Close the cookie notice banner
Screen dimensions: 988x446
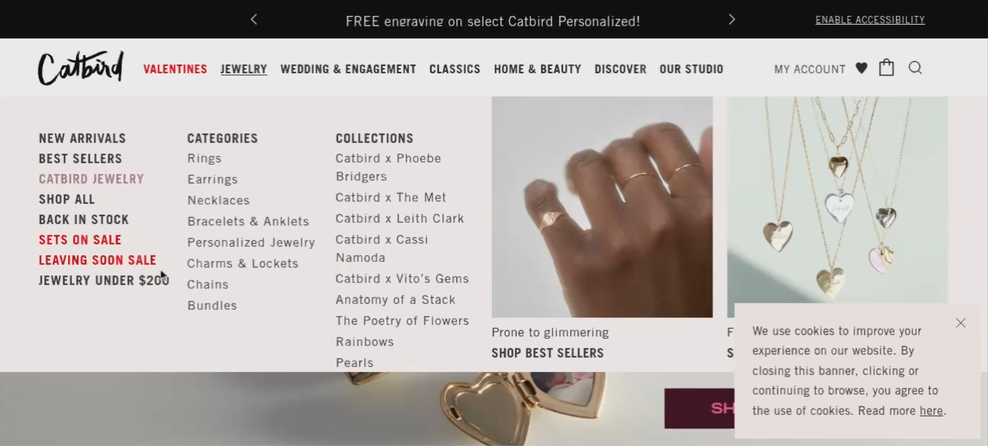(960, 323)
